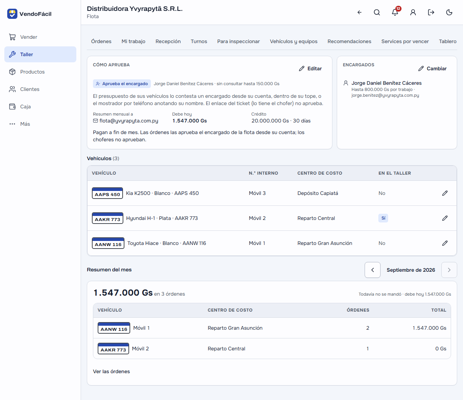The height and width of the screenshot is (400, 463).
Task: Open the user profile icon
Action: (413, 12)
